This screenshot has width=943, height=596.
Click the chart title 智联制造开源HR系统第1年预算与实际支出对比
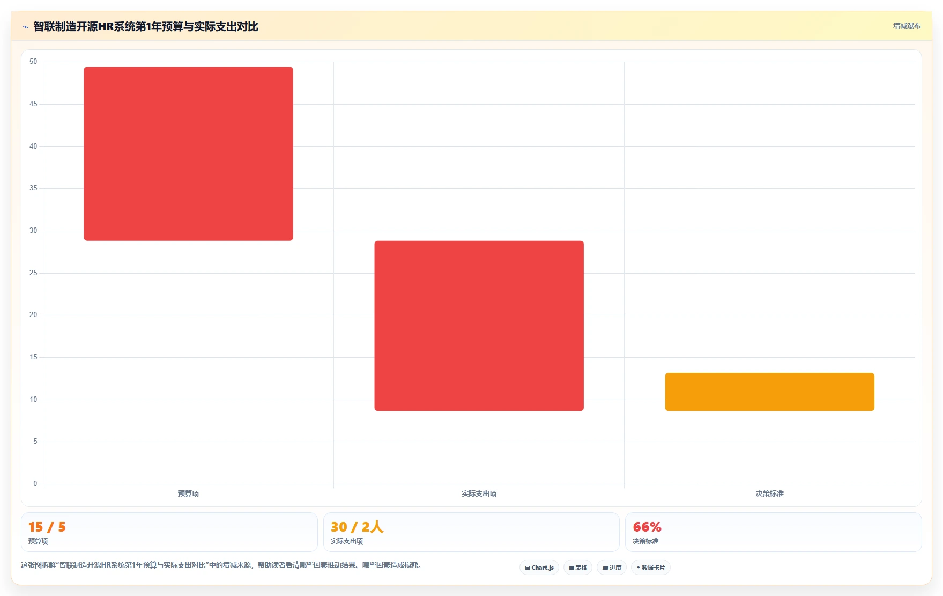pyautogui.click(x=146, y=27)
